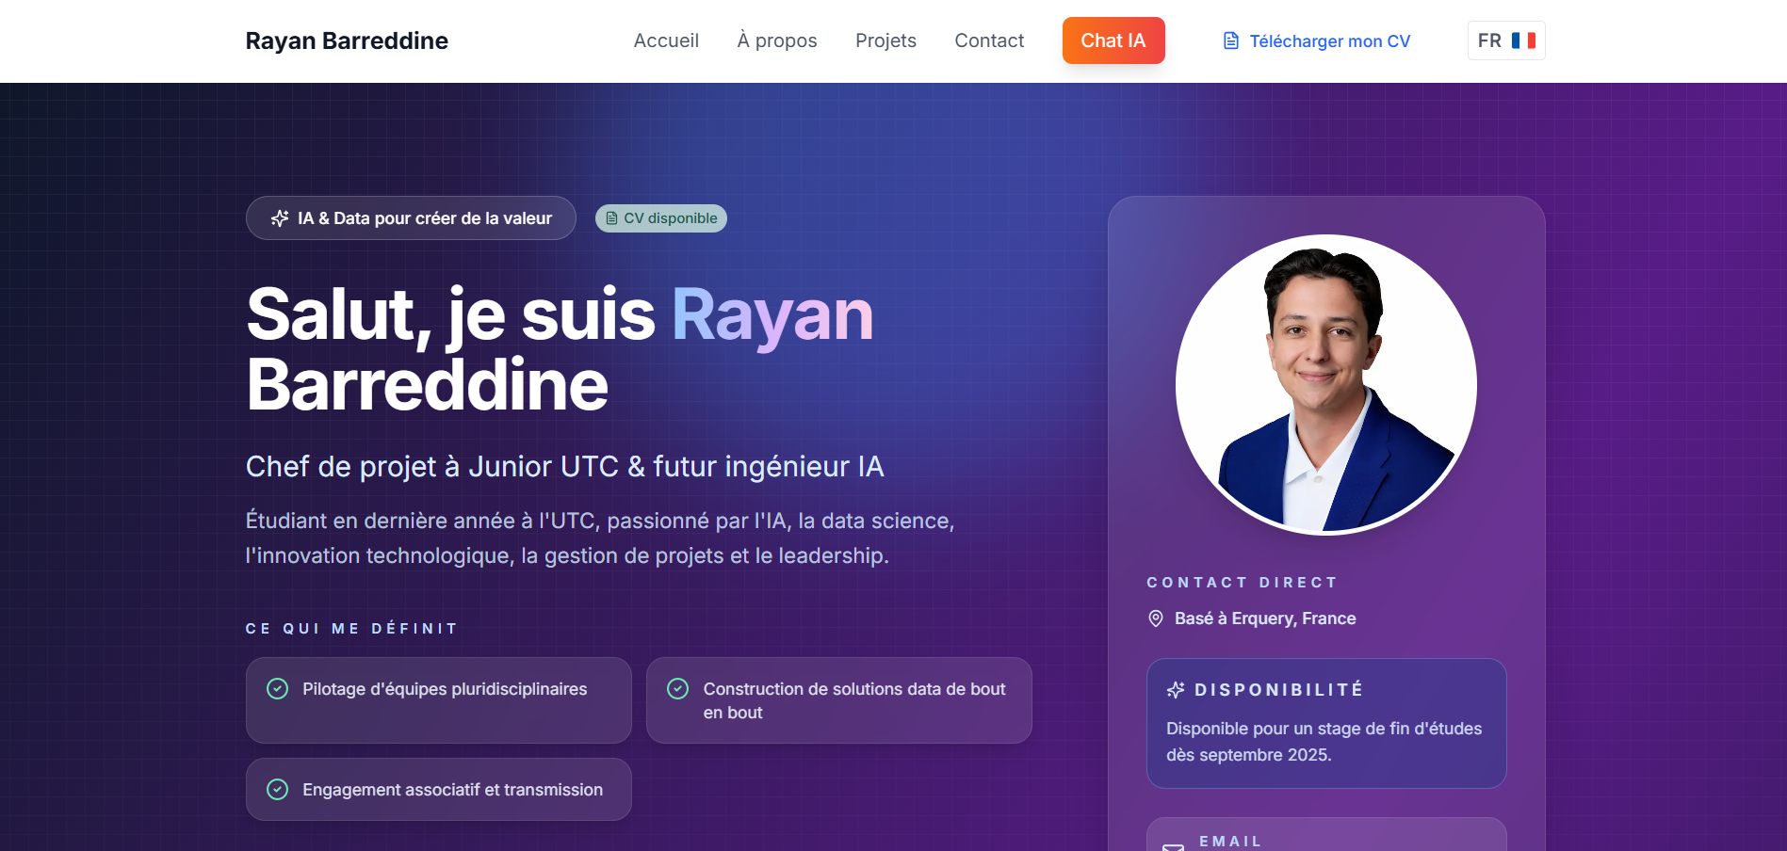Toggle the IA & Data pour créer de la valeur pill
Image resolution: width=1787 pixels, height=851 pixels.
411,218
